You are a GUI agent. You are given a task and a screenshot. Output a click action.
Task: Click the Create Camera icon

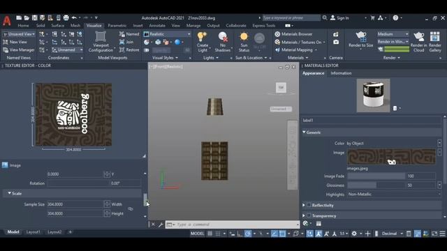(336, 34)
